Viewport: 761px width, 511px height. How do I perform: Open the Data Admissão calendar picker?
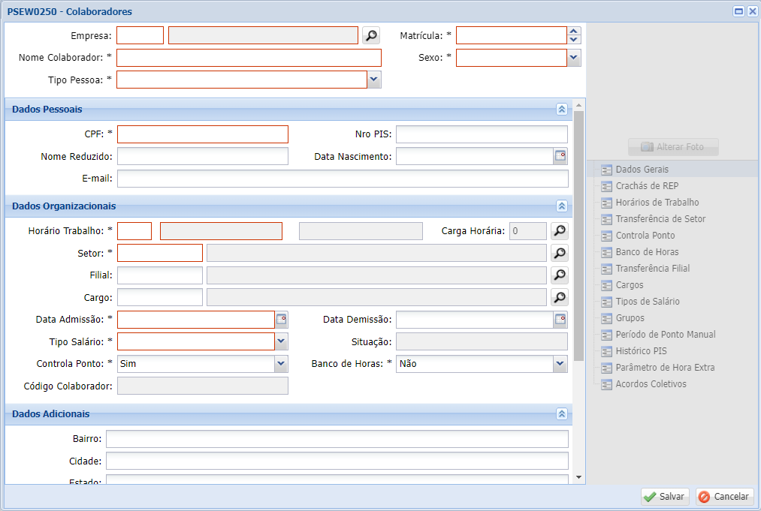(281, 320)
